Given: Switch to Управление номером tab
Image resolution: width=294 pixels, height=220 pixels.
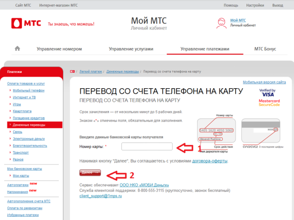Looking at the screenshot, I should click(x=59, y=49).
